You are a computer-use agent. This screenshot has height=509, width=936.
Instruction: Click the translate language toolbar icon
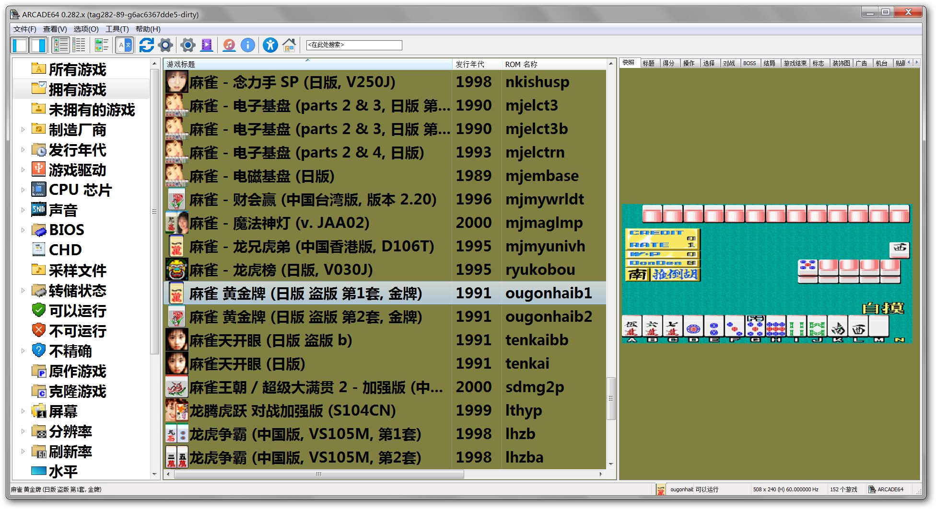click(x=124, y=45)
